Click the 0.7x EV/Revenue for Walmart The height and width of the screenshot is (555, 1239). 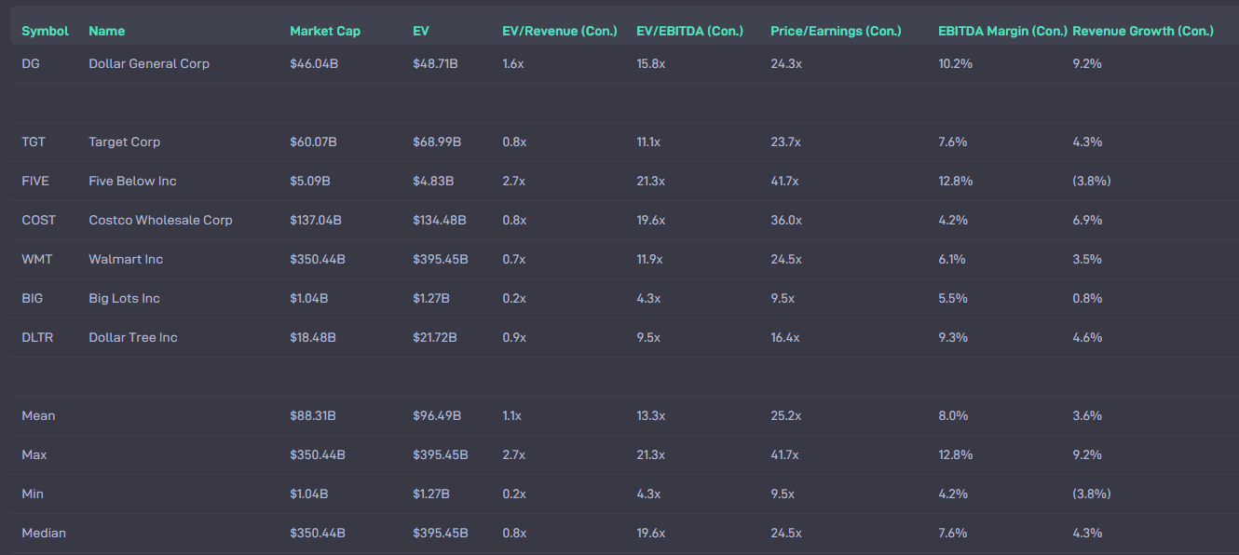tap(514, 259)
